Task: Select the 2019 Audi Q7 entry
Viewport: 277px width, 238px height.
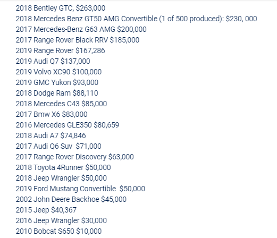Action: click(53, 61)
